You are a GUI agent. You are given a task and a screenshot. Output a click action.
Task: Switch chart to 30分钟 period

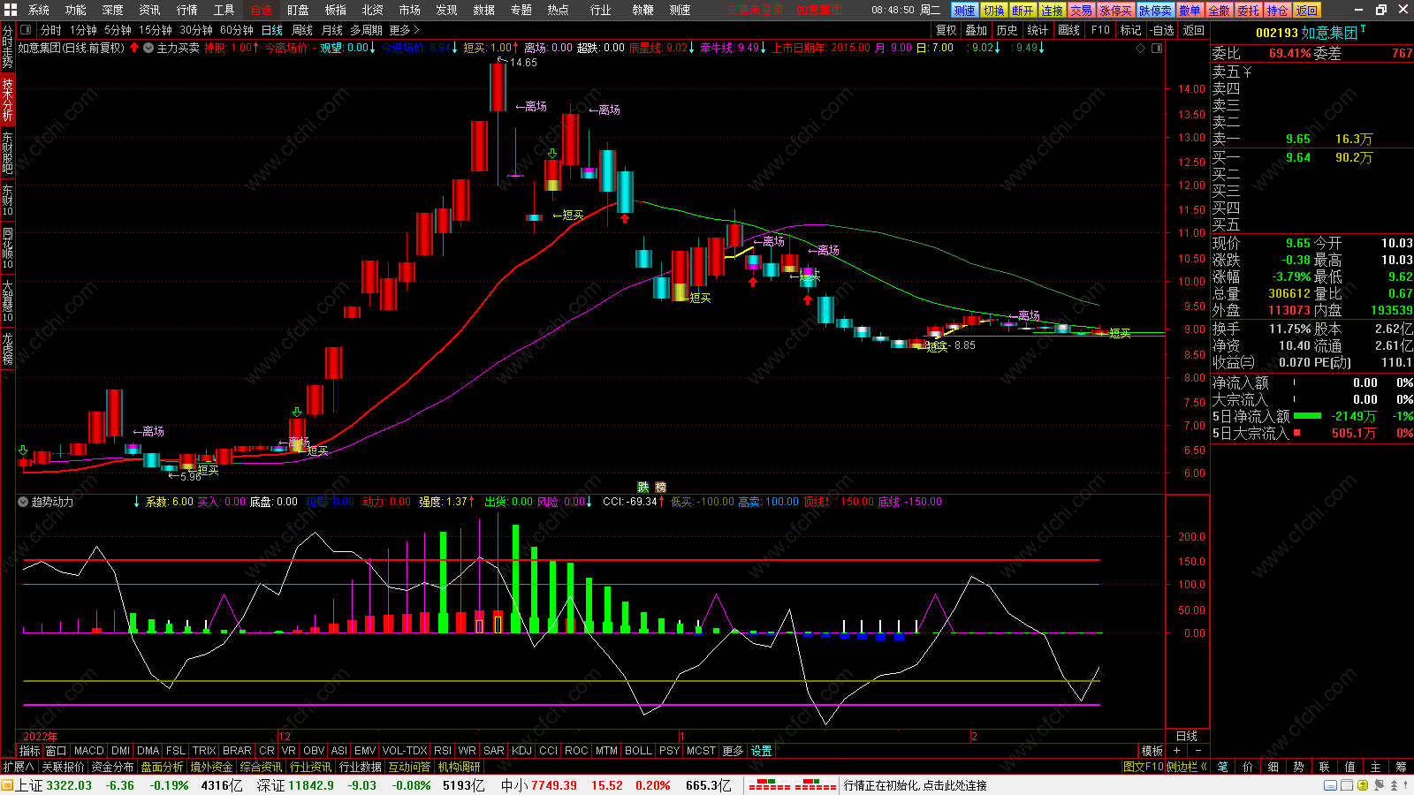pos(196,30)
